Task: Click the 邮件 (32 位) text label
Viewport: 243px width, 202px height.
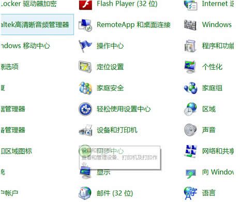Action: tap(115, 193)
